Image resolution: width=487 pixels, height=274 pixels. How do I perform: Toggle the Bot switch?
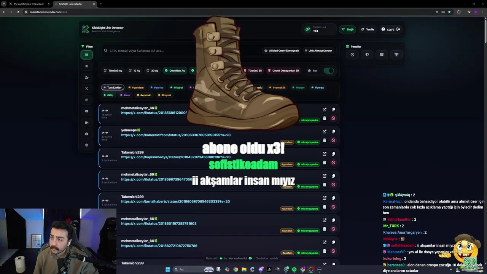(x=329, y=70)
